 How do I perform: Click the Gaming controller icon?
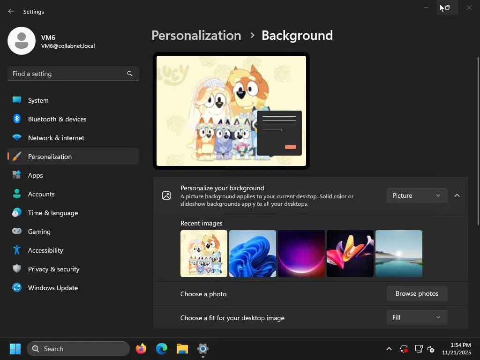coord(17,231)
